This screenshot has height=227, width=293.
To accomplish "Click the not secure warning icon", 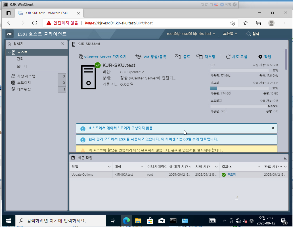I will (49, 23).
